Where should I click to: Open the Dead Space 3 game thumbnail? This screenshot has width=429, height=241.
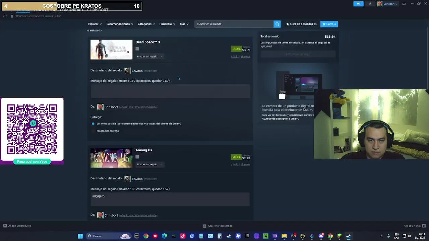pyautogui.click(x=111, y=50)
